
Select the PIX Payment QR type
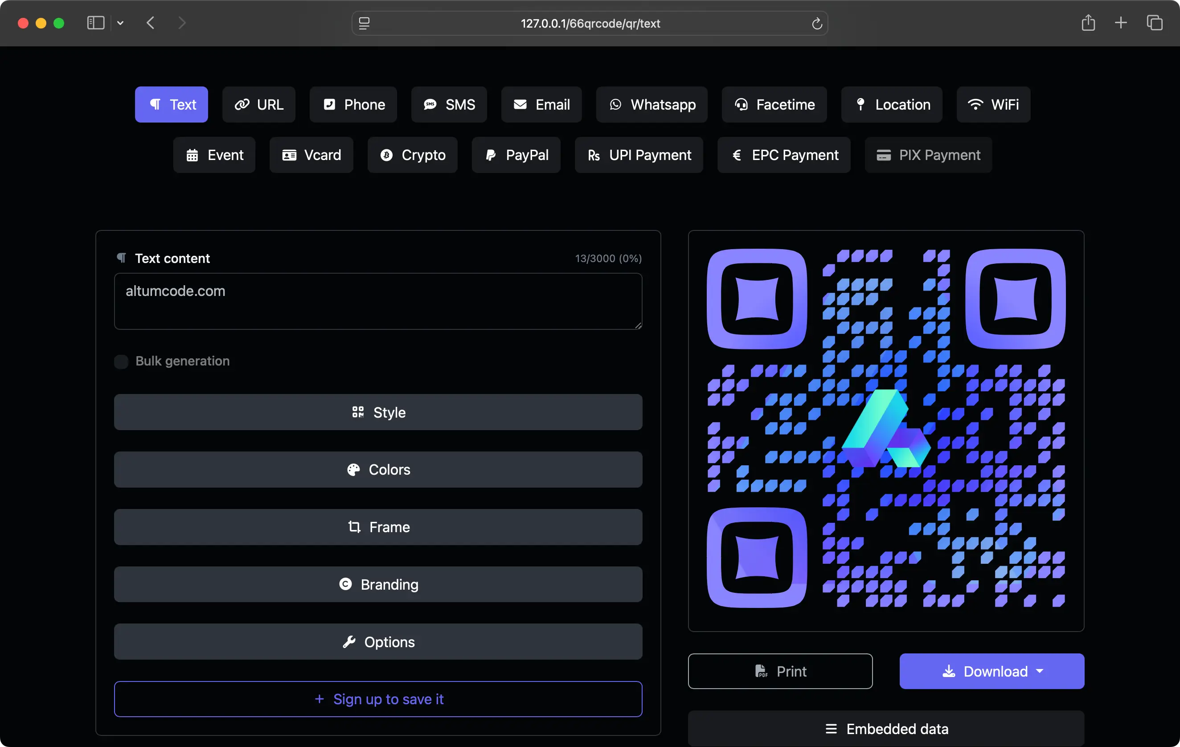(928, 155)
